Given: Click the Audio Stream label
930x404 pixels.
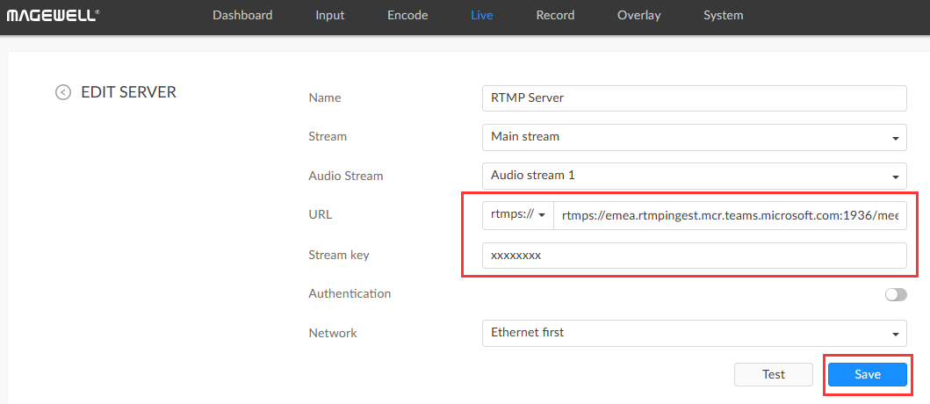Looking at the screenshot, I should 346,176.
